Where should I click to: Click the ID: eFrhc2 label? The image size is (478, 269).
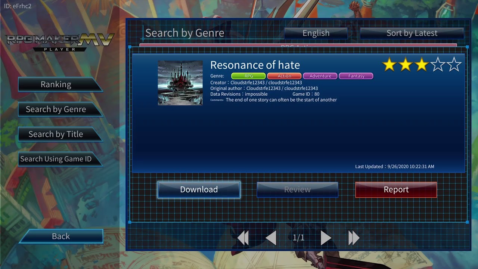point(18,6)
